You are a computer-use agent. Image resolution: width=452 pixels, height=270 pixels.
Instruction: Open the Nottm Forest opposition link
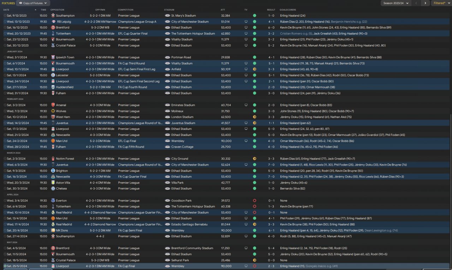(x=65, y=159)
